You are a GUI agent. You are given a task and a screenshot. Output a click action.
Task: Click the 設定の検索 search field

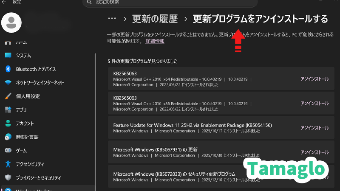[x=170, y=3]
